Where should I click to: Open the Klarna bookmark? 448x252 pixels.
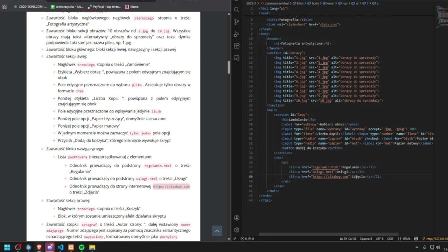132,7
